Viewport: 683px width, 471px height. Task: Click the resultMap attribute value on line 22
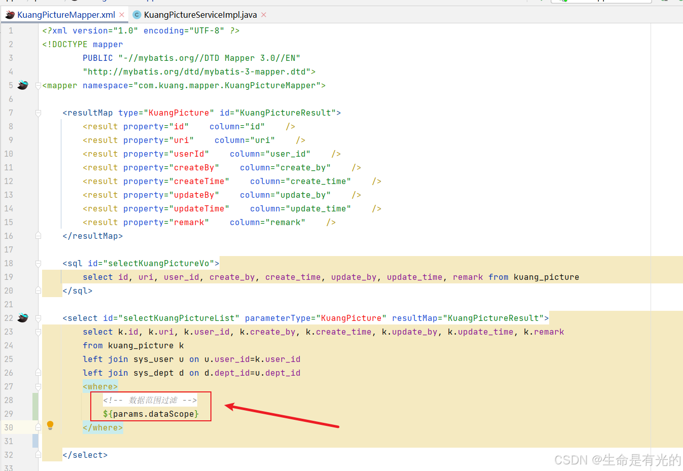[x=493, y=318]
